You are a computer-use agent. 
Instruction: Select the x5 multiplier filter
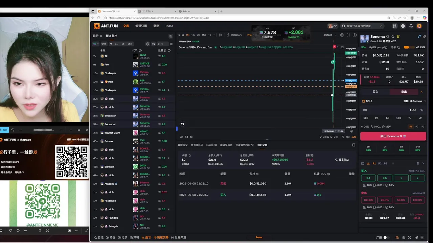pos(123,44)
